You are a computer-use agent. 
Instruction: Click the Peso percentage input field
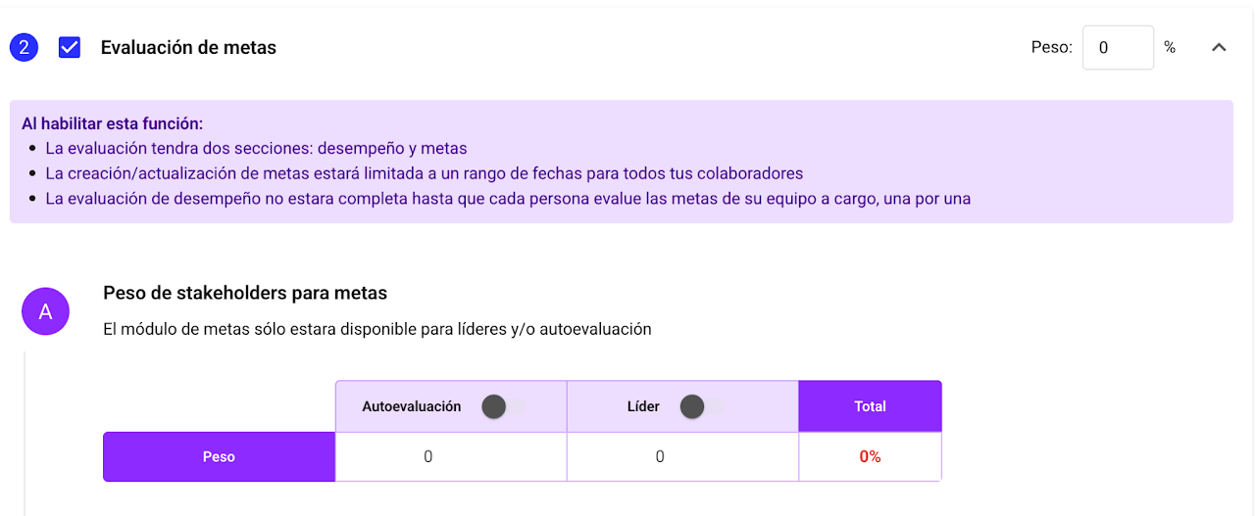coord(1117,47)
